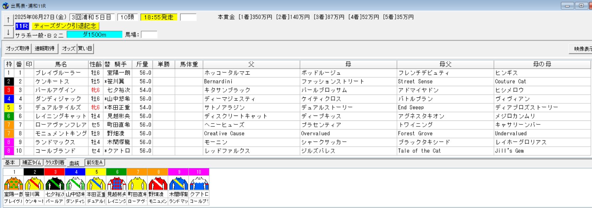Screen dimensions: 592x208
Task: Select the black-green silk icon number 3
Action: (55, 183)
